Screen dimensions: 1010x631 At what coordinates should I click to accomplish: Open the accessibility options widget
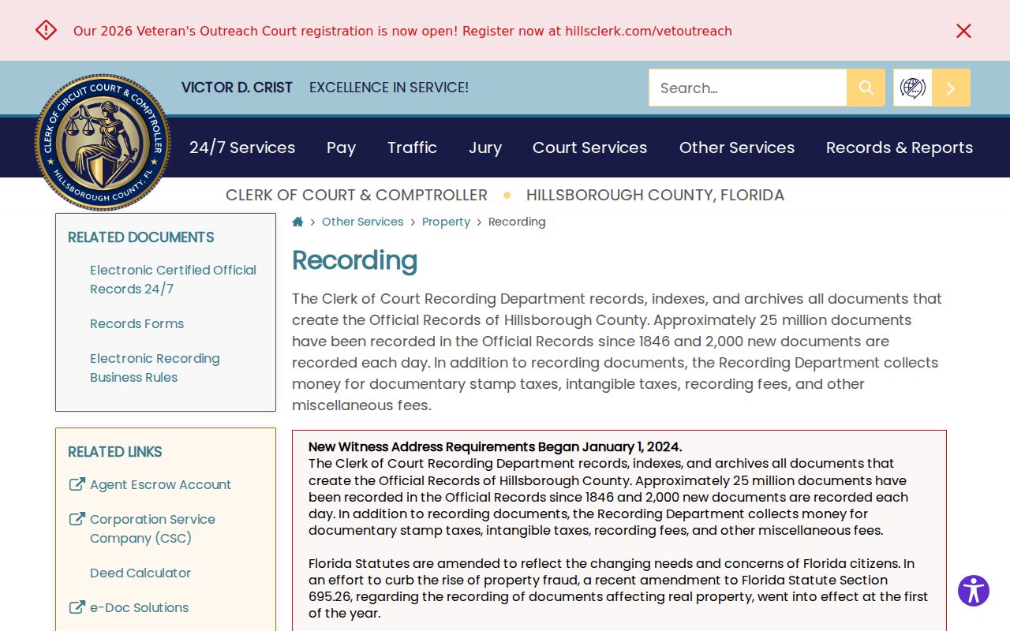click(974, 590)
